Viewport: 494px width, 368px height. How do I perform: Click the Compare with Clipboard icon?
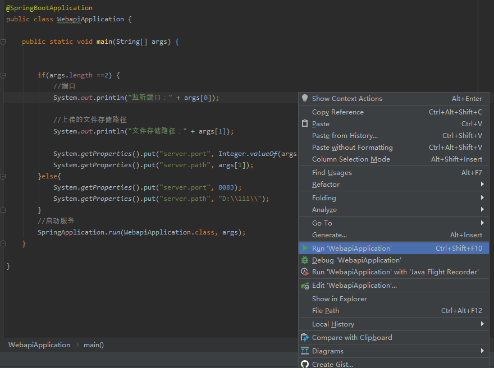tap(305, 338)
